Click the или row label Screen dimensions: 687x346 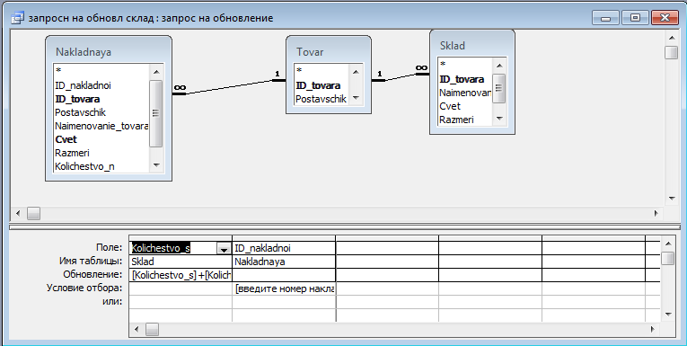pos(112,302)
